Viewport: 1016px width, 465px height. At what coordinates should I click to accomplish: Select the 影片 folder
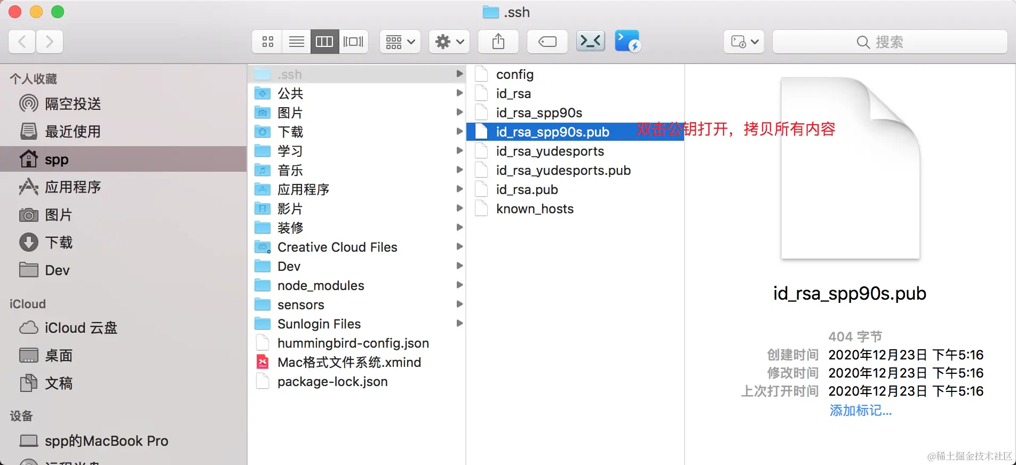(357, 209)
